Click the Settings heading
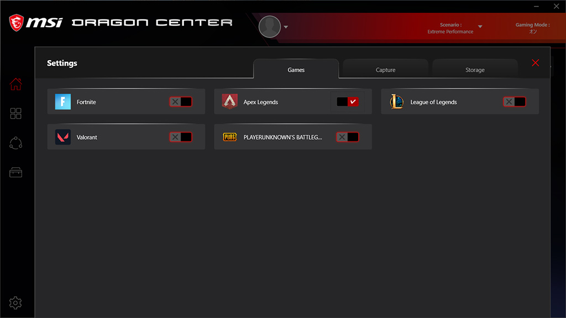Image resolution: width=566 pixels, height=318 pixels. 62,63
